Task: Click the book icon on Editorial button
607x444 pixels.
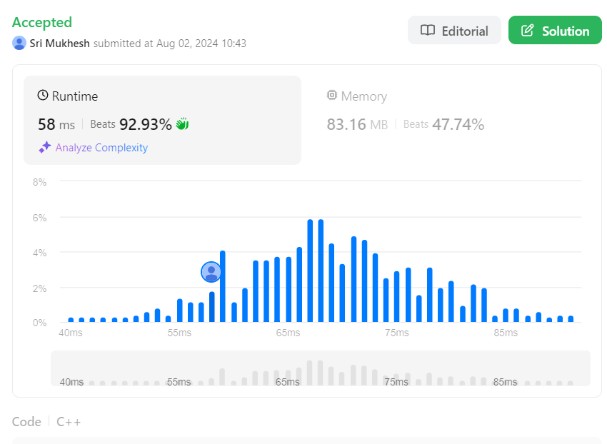Action: [428, 31]
